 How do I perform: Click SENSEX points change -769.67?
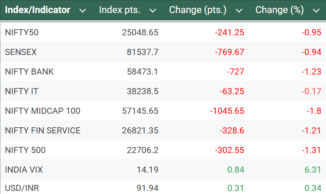pyautogui.click(x=230, y=52)
